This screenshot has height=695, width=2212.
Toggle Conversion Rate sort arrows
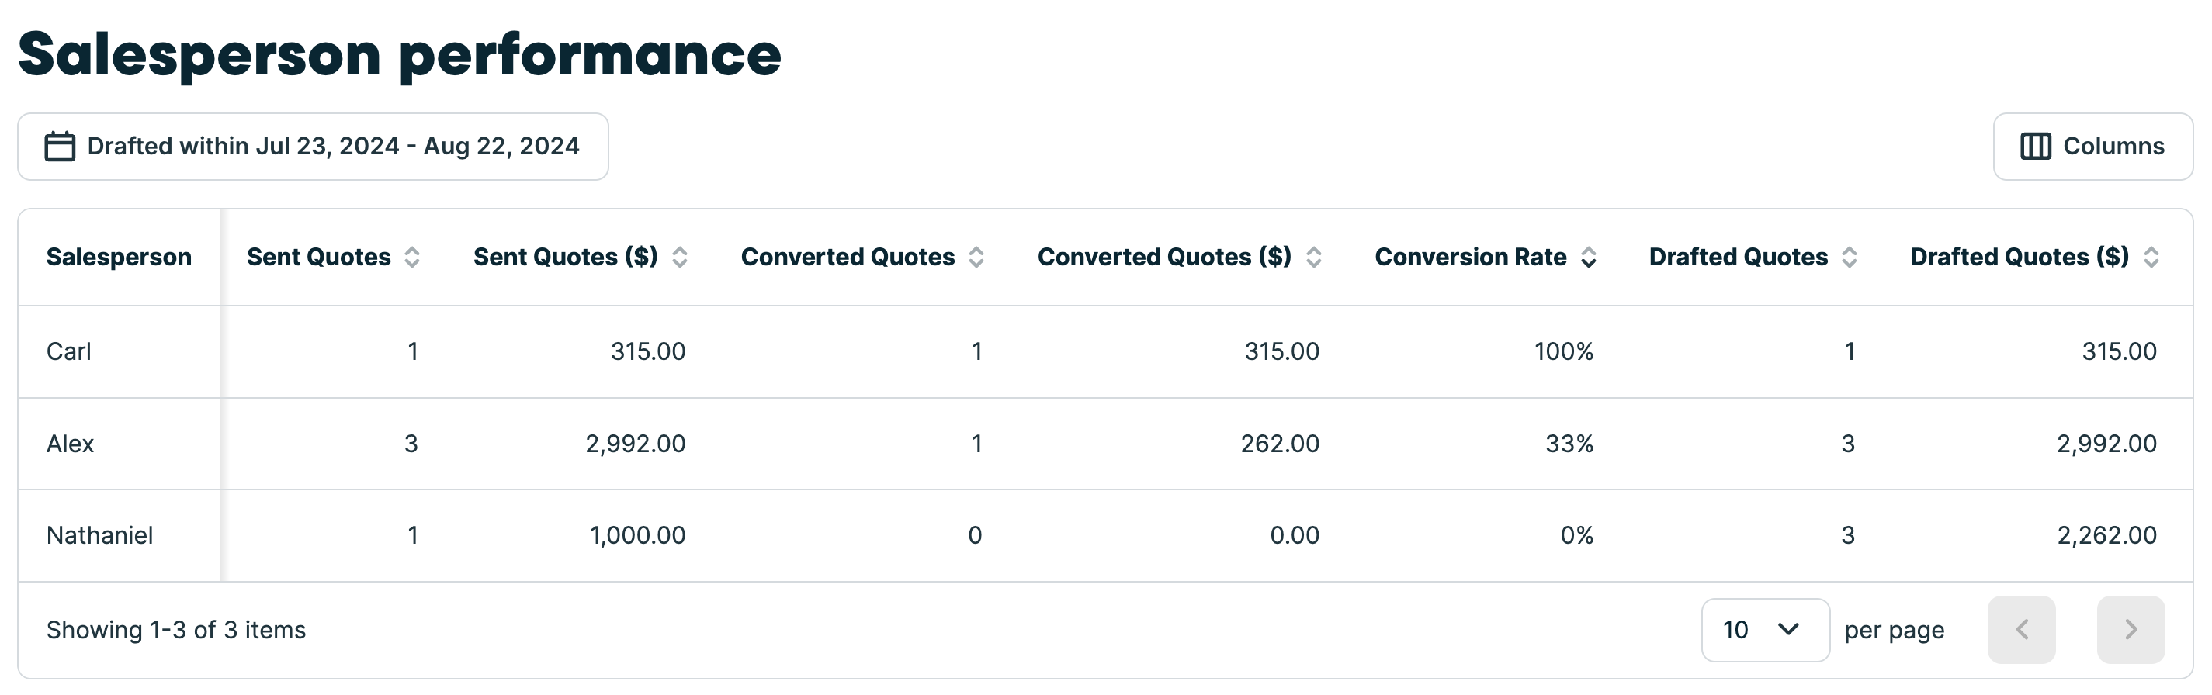tap(1589, 258)
